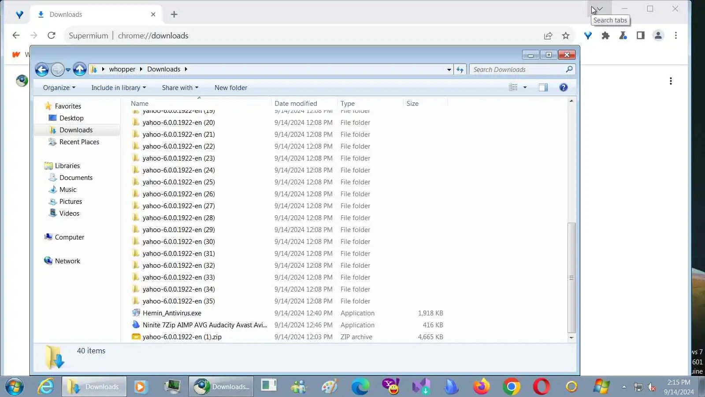Select Desktop in navigation pane
This screenshot has height=397, width=705.
point(71,118)
